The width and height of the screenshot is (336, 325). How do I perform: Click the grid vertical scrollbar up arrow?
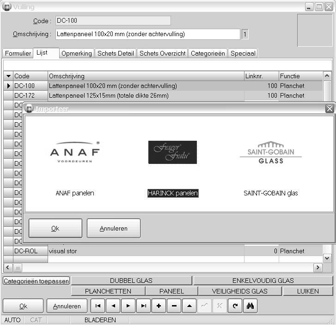pos(327,76)
